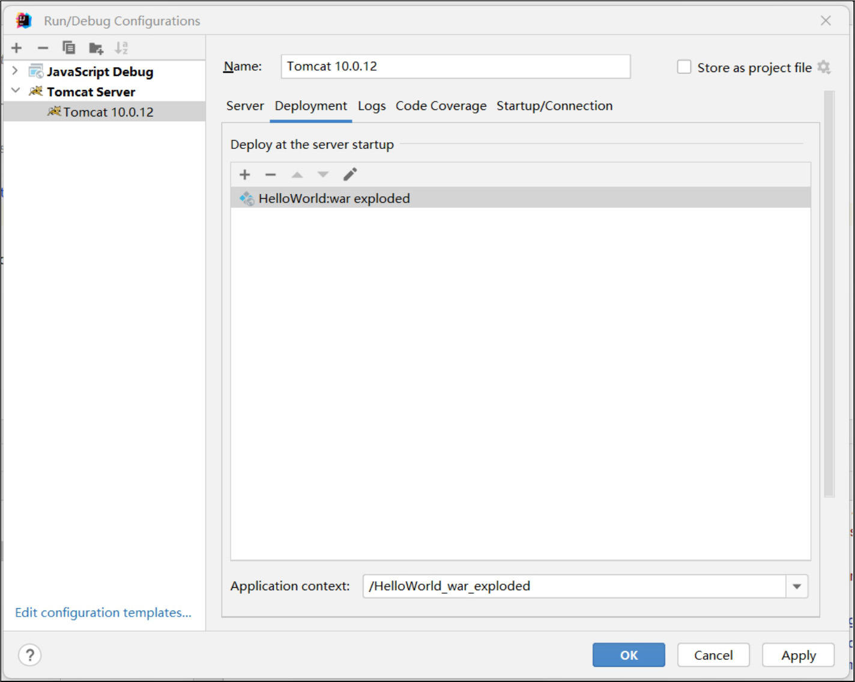Create a new configuration folder
Screen dimensions: 855x682
coord(95,48)
